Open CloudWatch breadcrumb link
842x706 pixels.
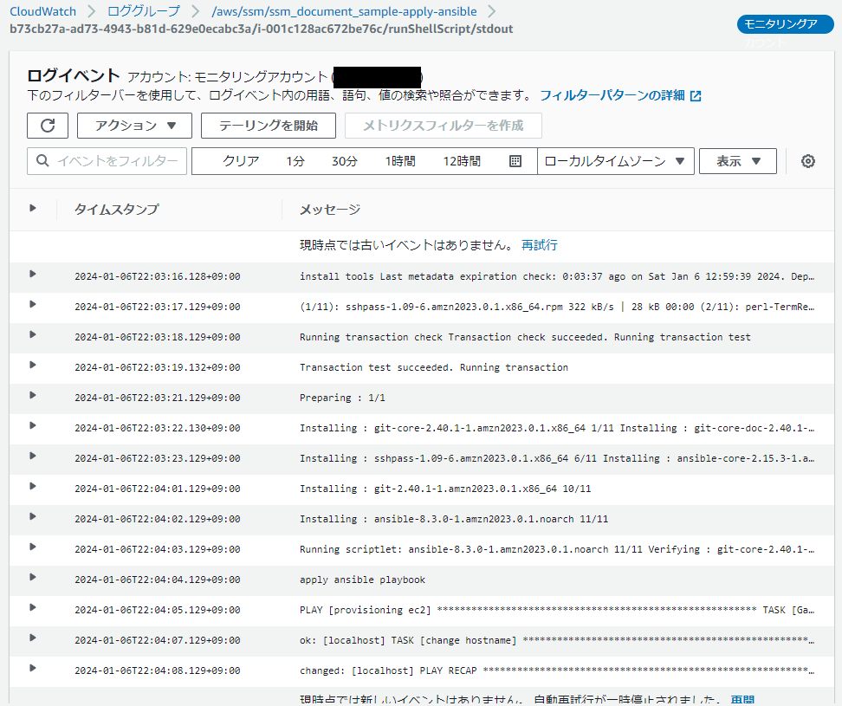tap(43, 11)
